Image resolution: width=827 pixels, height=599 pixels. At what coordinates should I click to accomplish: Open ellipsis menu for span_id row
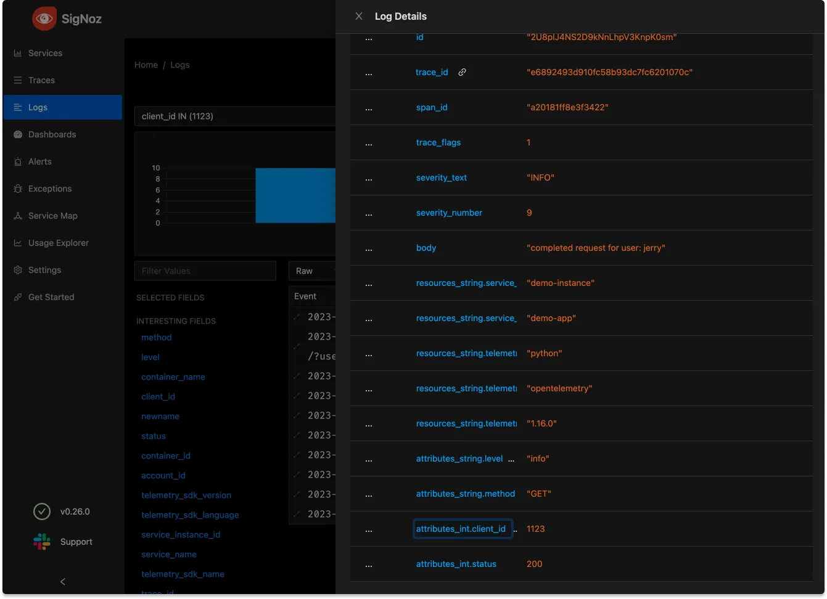[369, 108]
